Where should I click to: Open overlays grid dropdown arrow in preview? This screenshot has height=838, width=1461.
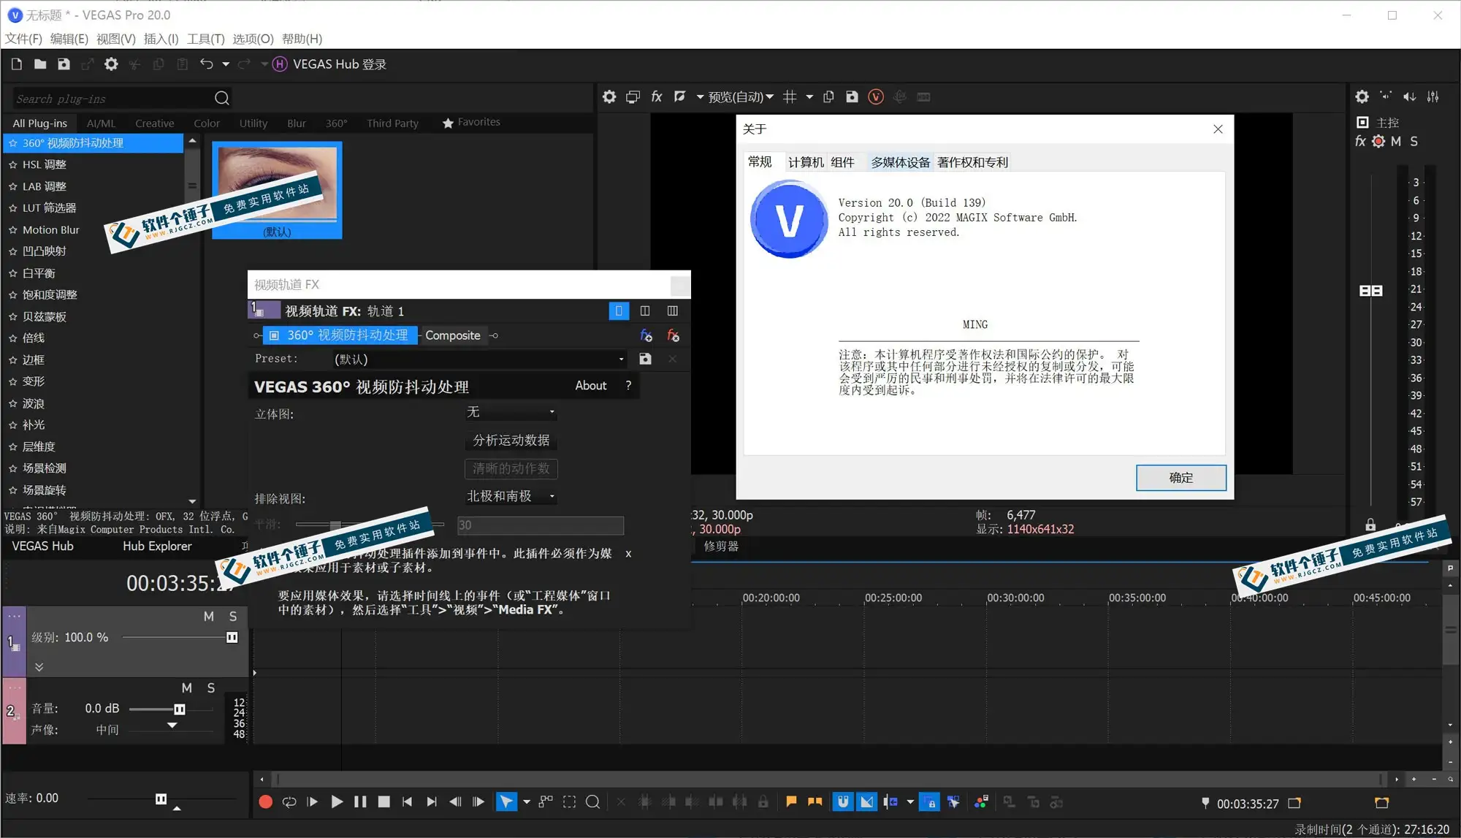click(x=809, y=96)
